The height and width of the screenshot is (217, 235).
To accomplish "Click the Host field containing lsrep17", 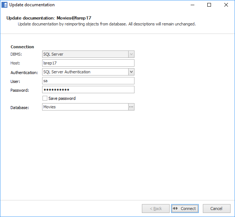I will click(88, 63).
